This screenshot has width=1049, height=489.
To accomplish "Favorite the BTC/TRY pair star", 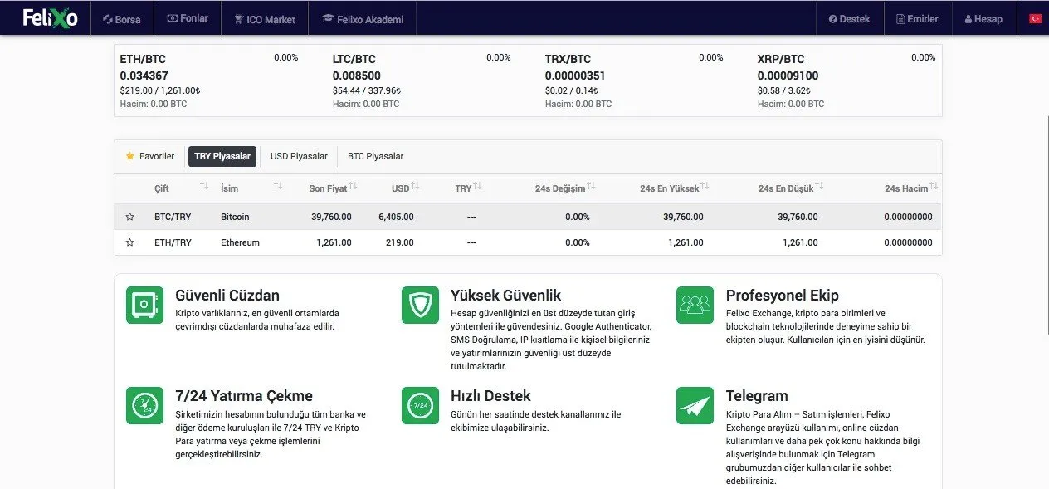I will [129, 217].
